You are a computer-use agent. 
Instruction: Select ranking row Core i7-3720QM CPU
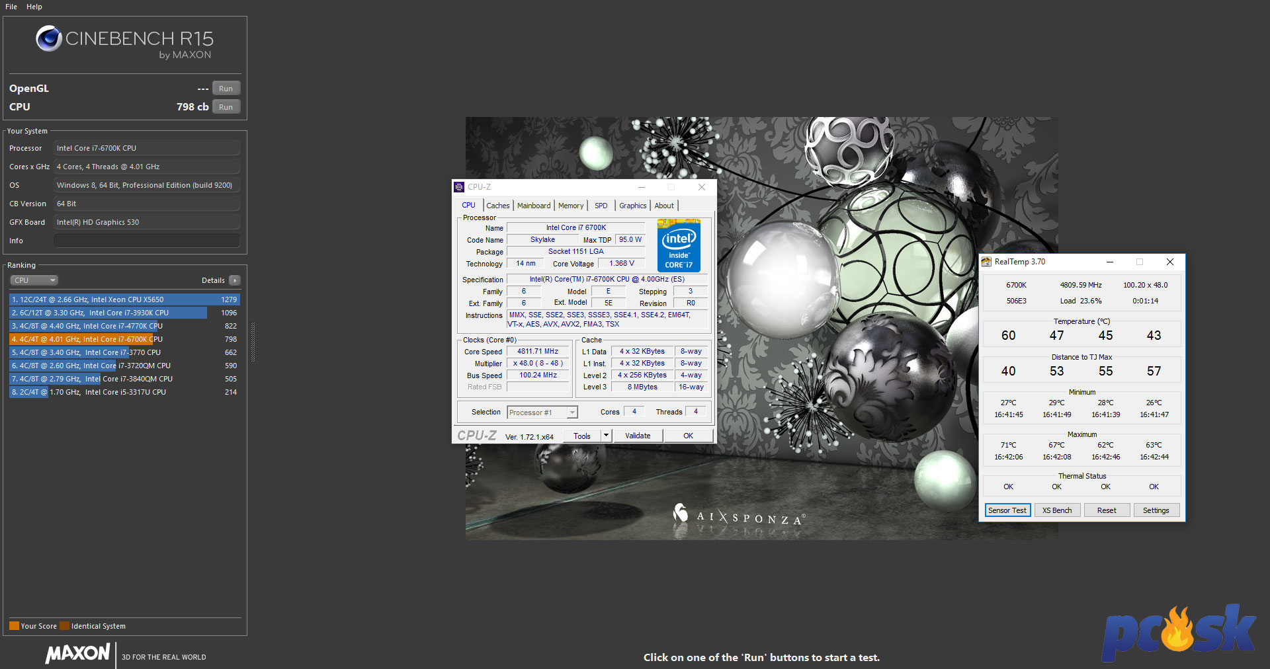124,366
